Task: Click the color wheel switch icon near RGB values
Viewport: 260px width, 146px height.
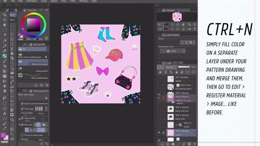Action: 46,38
